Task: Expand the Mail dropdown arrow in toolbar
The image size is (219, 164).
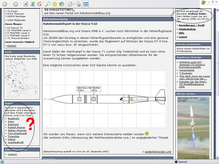Action: 74,4
